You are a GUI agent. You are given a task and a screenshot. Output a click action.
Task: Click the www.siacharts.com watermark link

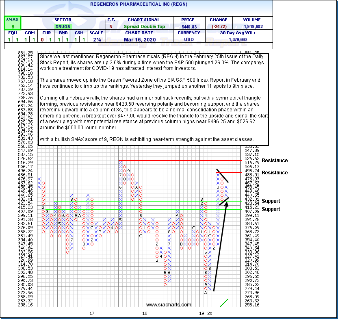(169, 305)
